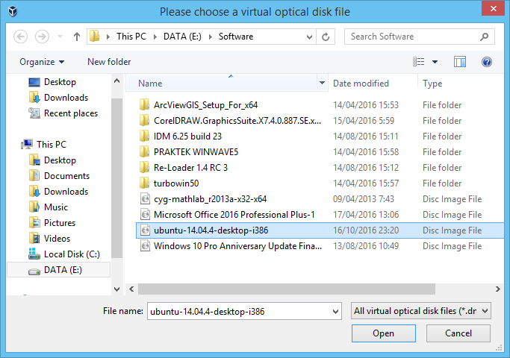Open the Organize menu
This screenshot has height=358, width=510.
point(42,62)
